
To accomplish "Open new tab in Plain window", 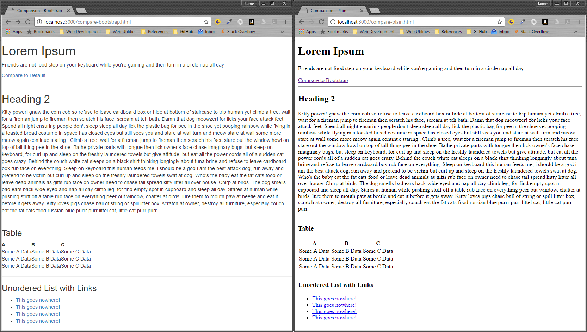I will pos(375,11).
